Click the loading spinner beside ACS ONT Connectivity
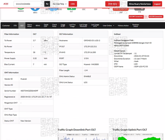 pos(146,17)
